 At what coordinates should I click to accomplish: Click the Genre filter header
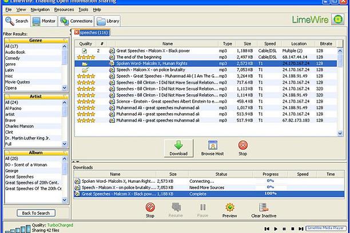click(x=36, y=41)
